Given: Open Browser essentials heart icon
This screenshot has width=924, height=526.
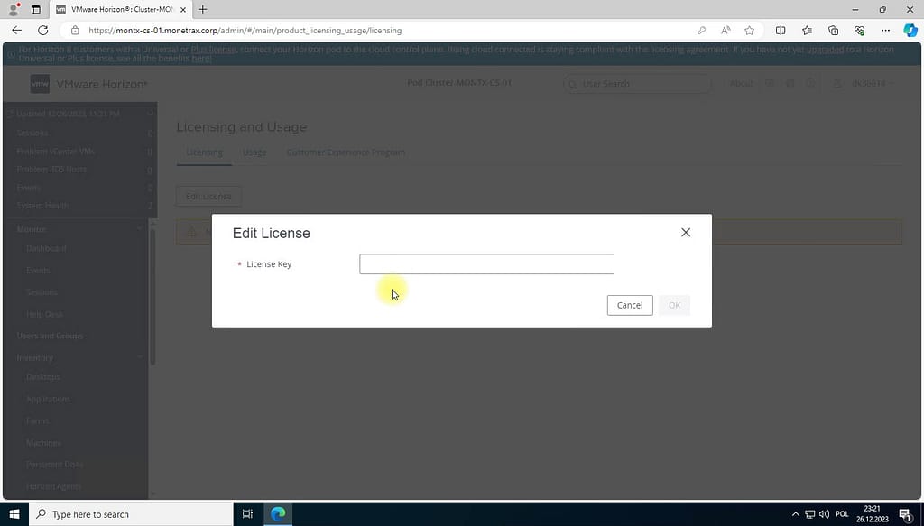Looking at the screenshot, I should pos(859,30).
